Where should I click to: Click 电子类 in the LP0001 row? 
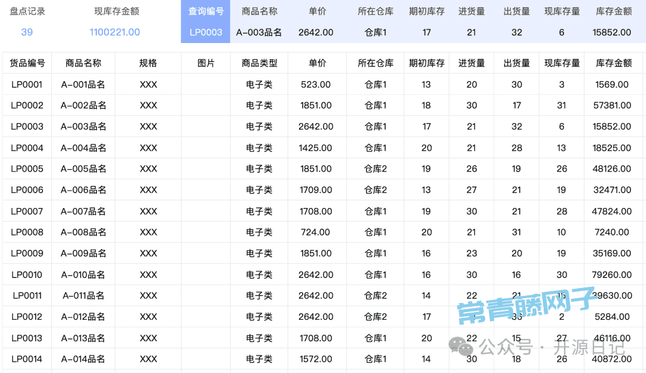(259, 84)
